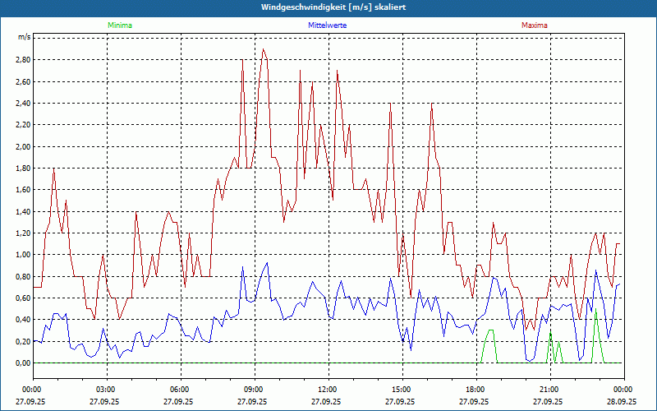
Task: Select the 18:00 time label on the x-axis
Action: 475,390
